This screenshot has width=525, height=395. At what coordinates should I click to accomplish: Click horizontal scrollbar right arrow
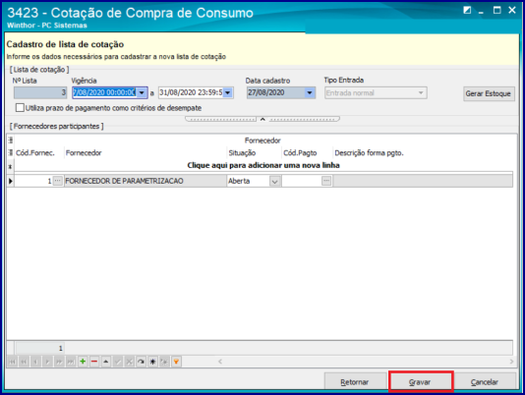coord(511,362)
